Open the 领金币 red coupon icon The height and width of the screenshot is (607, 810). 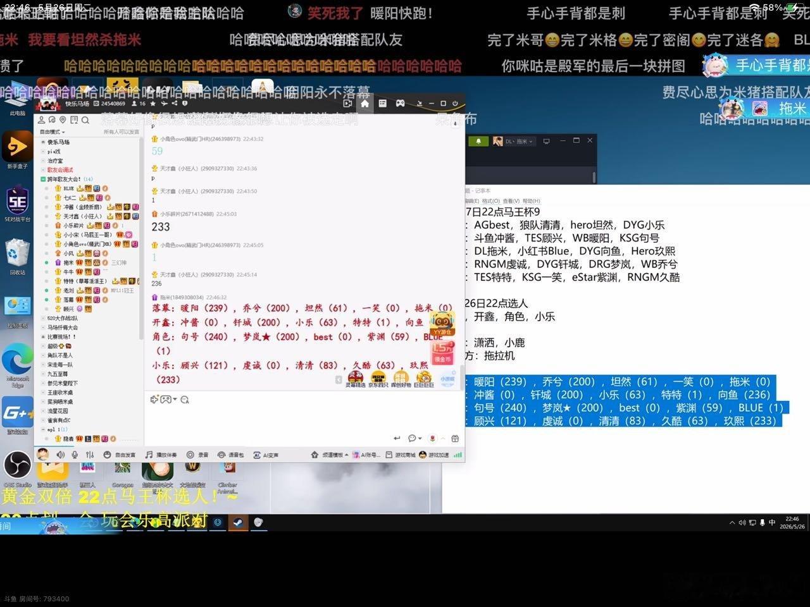tap(442, 354)
